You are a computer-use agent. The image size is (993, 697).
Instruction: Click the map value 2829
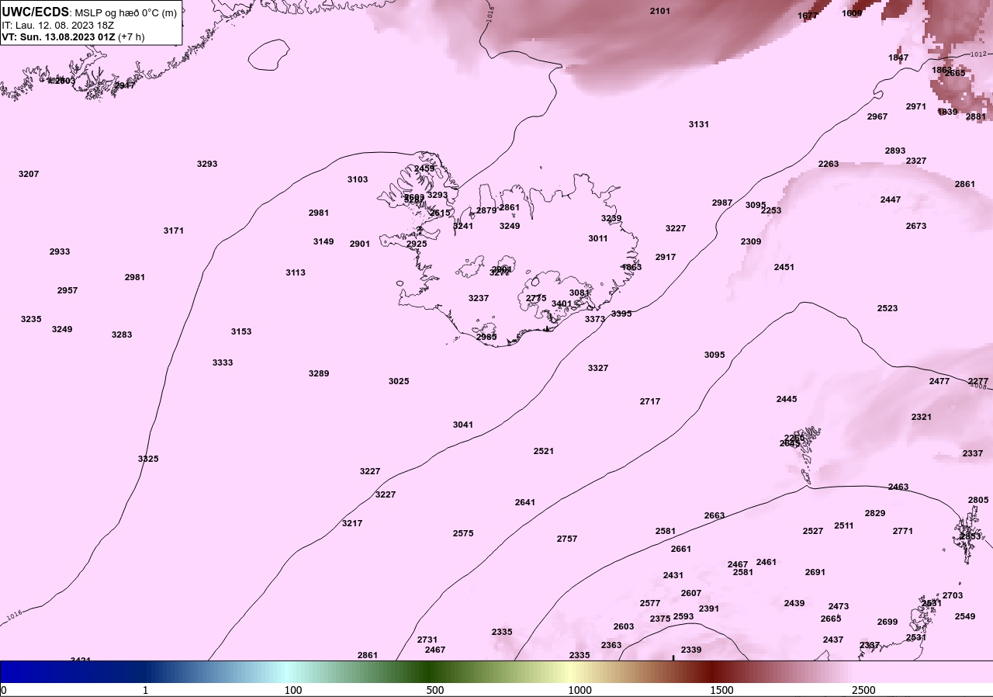pyautogui.click(x=875, y=513)
